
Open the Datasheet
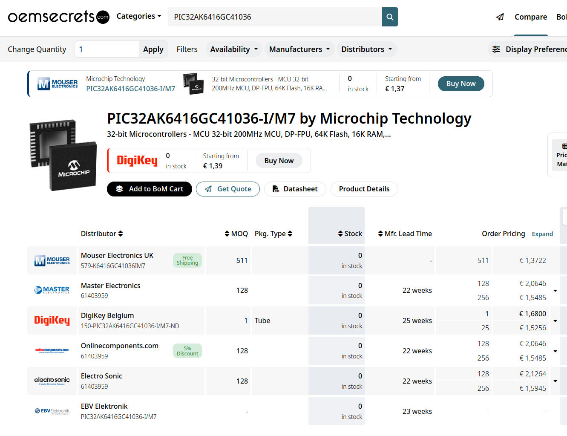(295, 189)
